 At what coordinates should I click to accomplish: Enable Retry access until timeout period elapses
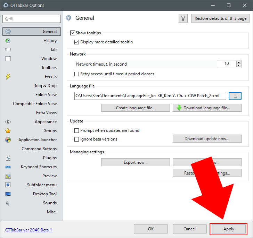click(x=76, y=74)
